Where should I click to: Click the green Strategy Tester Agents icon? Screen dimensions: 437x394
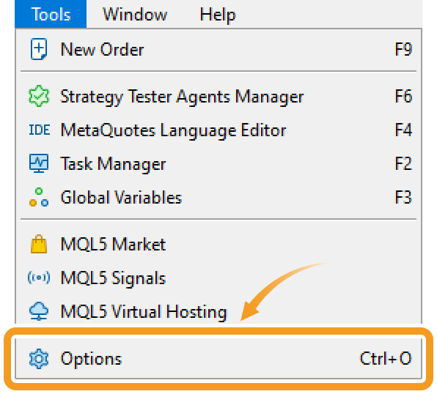pos(39,96)
